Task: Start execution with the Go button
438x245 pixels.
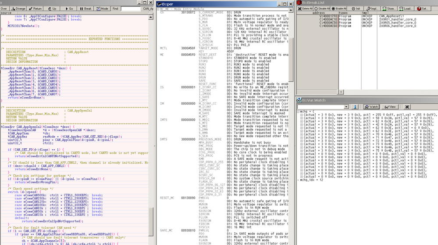Action: (69, 9)
